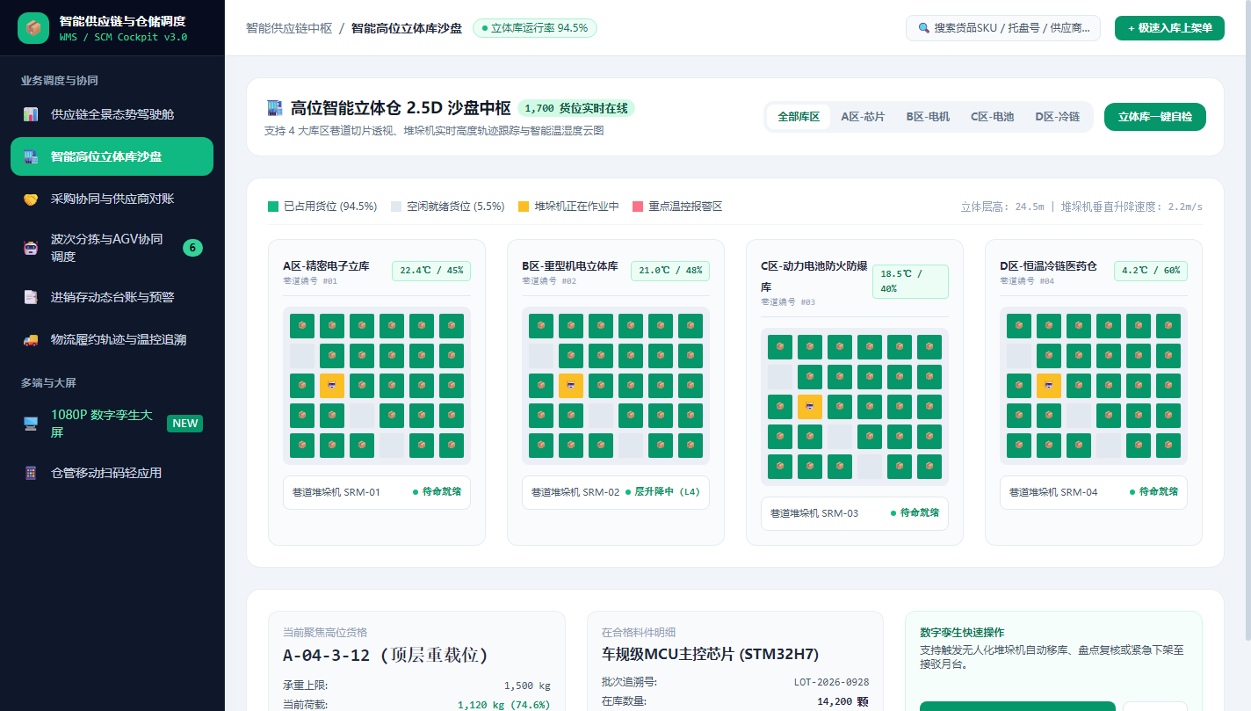Switch to the 全部库区 tab

click(799, 117)
